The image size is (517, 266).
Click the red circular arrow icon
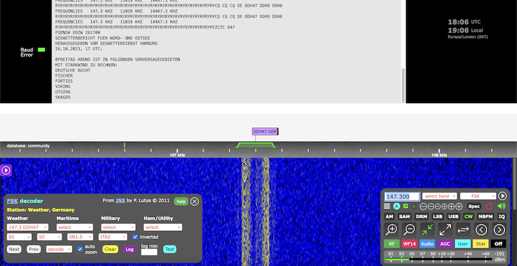(x=489, y=206)
